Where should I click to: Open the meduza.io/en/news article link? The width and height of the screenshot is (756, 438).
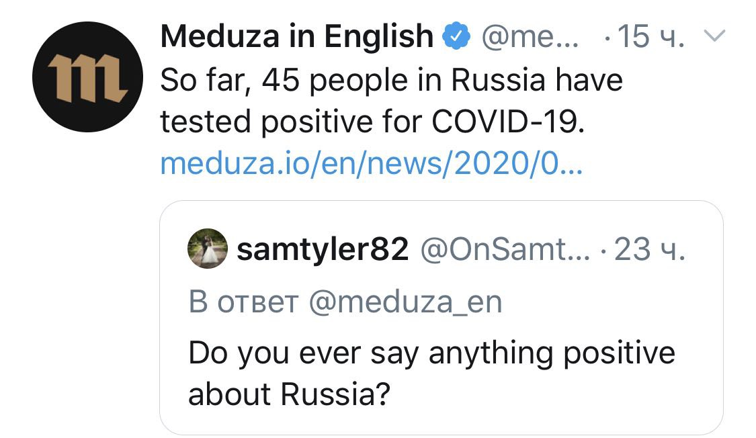tap(371, 163)
